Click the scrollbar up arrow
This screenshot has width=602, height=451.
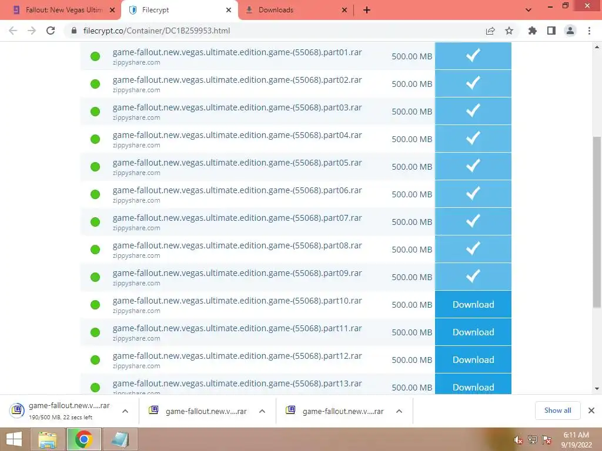pyautogui.click(x=597, y=47)
